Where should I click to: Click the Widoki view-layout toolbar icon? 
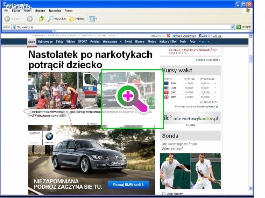tap(92, 19)
